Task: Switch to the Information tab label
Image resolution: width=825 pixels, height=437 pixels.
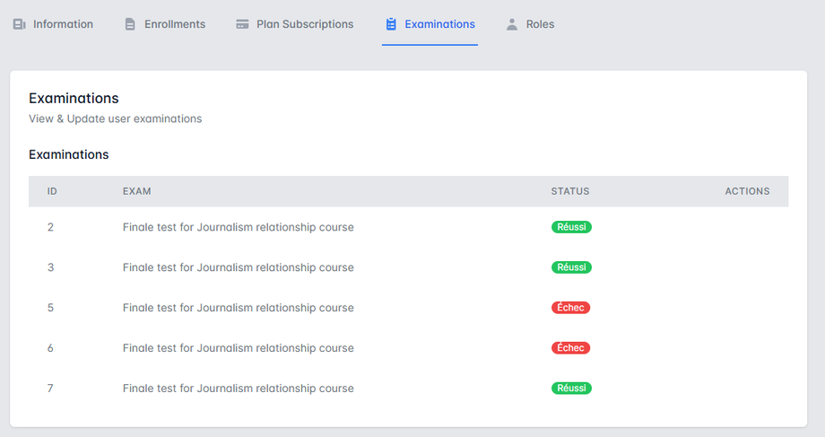Action: [x=63, y=24]
